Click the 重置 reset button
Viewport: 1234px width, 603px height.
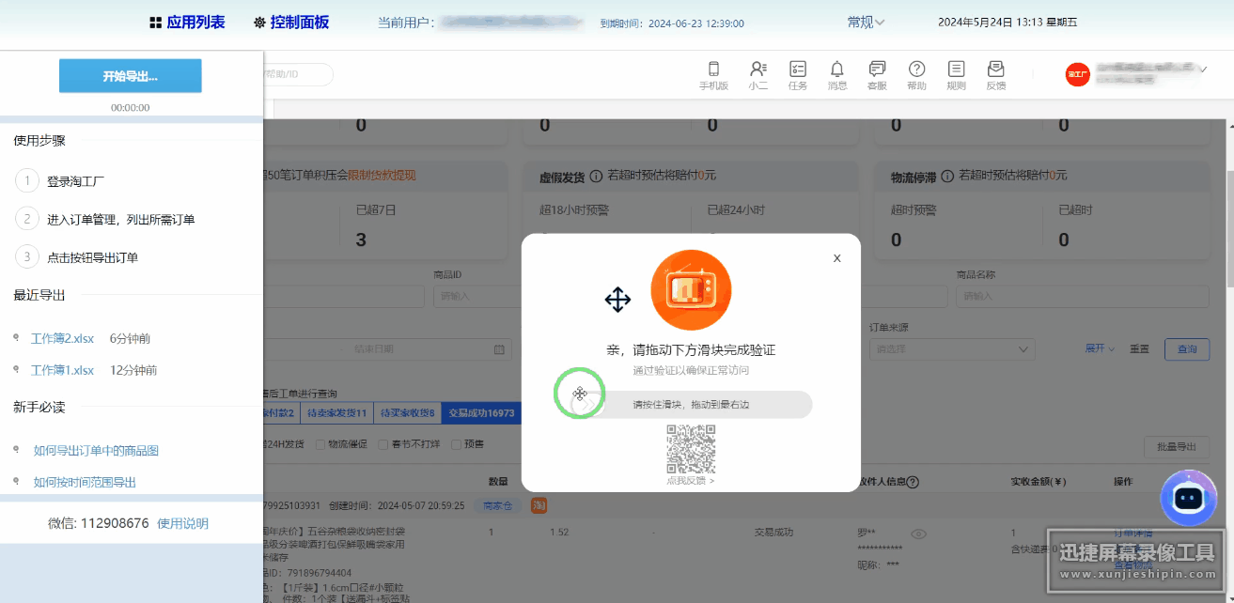coord(1139,348)
